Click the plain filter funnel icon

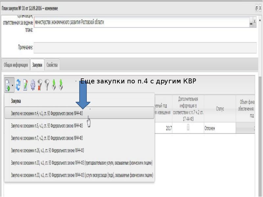coord(47,85)
